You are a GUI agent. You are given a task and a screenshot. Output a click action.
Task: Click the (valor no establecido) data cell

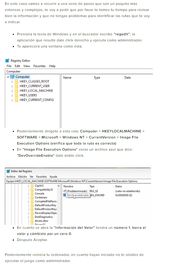click(x=128, y=191)
